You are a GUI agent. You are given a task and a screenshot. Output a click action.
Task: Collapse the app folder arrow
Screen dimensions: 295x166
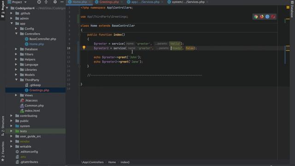[x=12, y=24]
